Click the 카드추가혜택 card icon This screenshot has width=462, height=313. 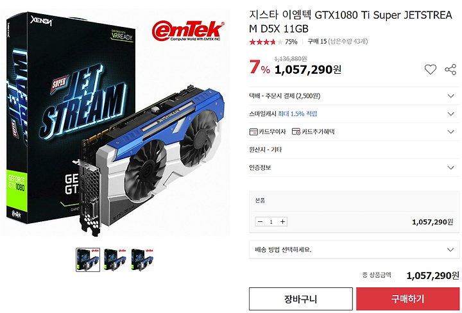coord(296,131)
